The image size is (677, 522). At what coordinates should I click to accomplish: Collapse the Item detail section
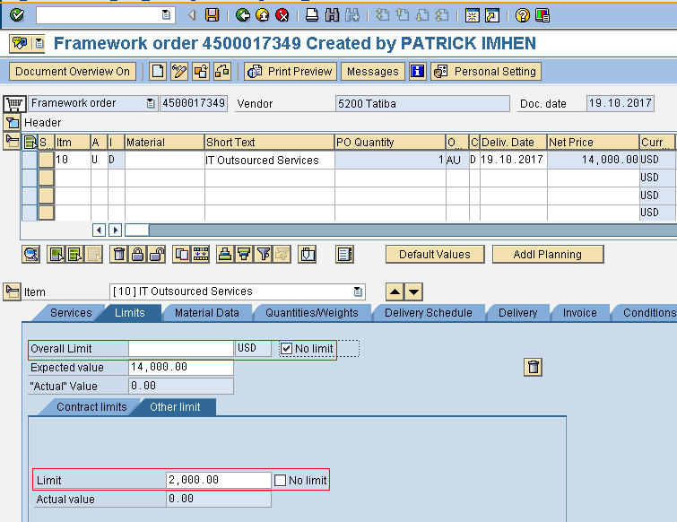[12, 291]
